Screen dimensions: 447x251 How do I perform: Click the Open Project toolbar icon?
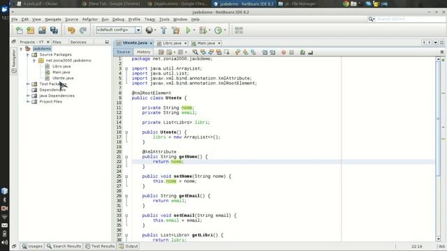click(42, 30)
